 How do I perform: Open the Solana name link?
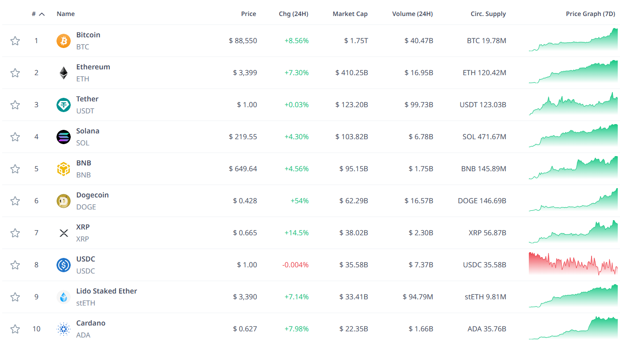(x=88, y=131)
